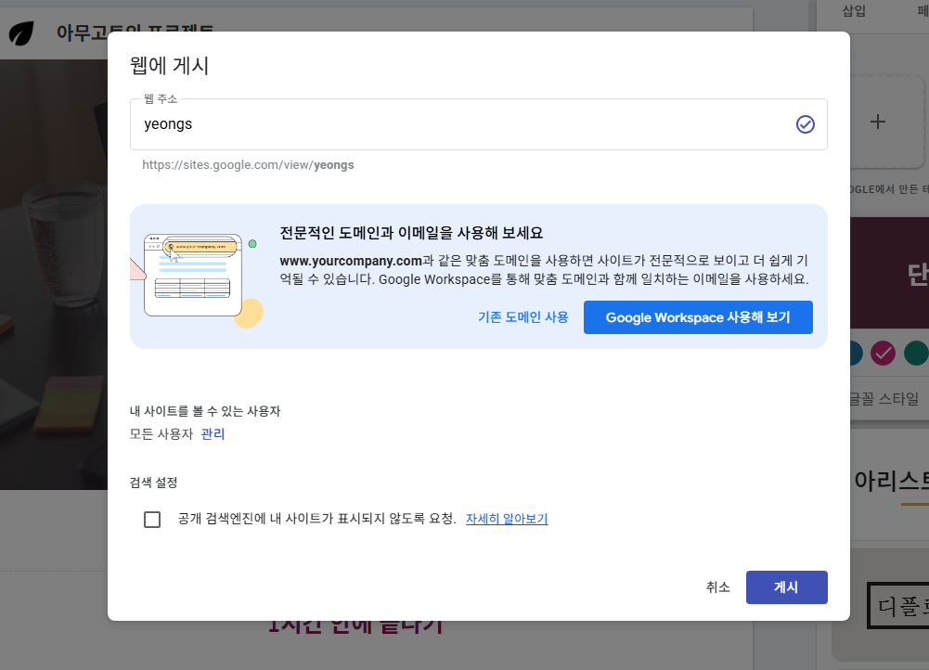The image size is (929, 670).
Task: Click the leaf logo icon in site header
Action: [22, 33]
